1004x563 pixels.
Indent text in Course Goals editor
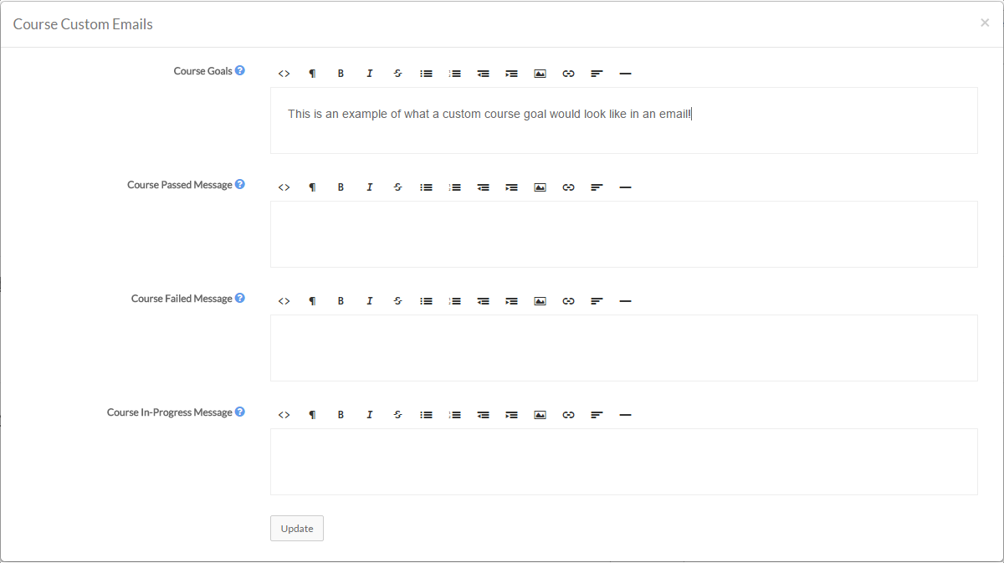pos(511,74)
